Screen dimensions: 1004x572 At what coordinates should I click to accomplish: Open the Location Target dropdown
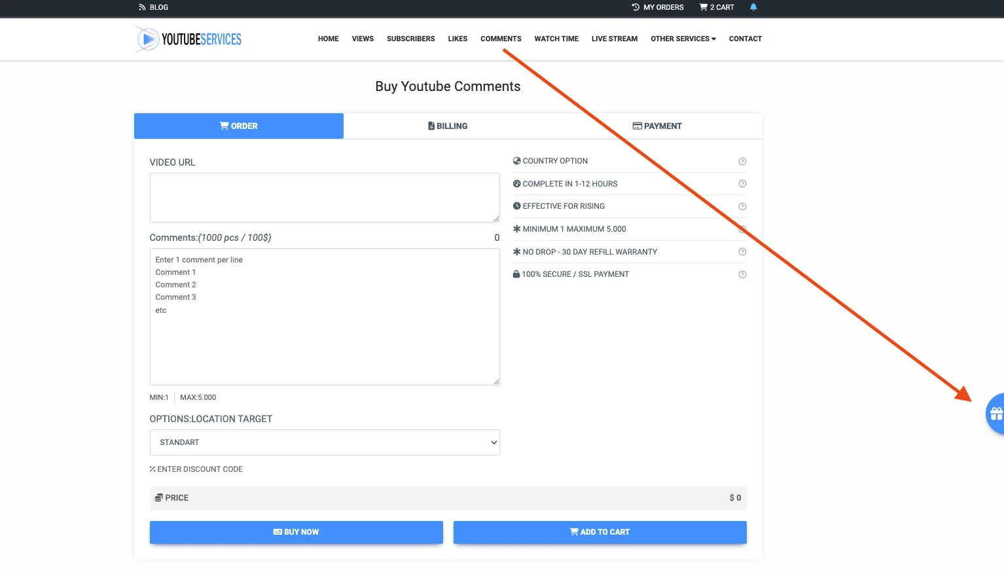click(x=325, y=442)
